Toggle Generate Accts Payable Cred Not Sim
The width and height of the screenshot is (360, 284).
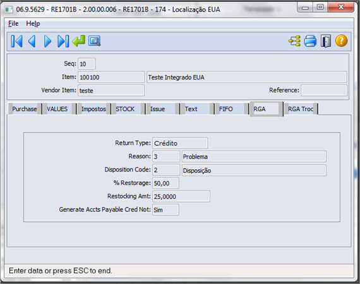coord(165,210)
